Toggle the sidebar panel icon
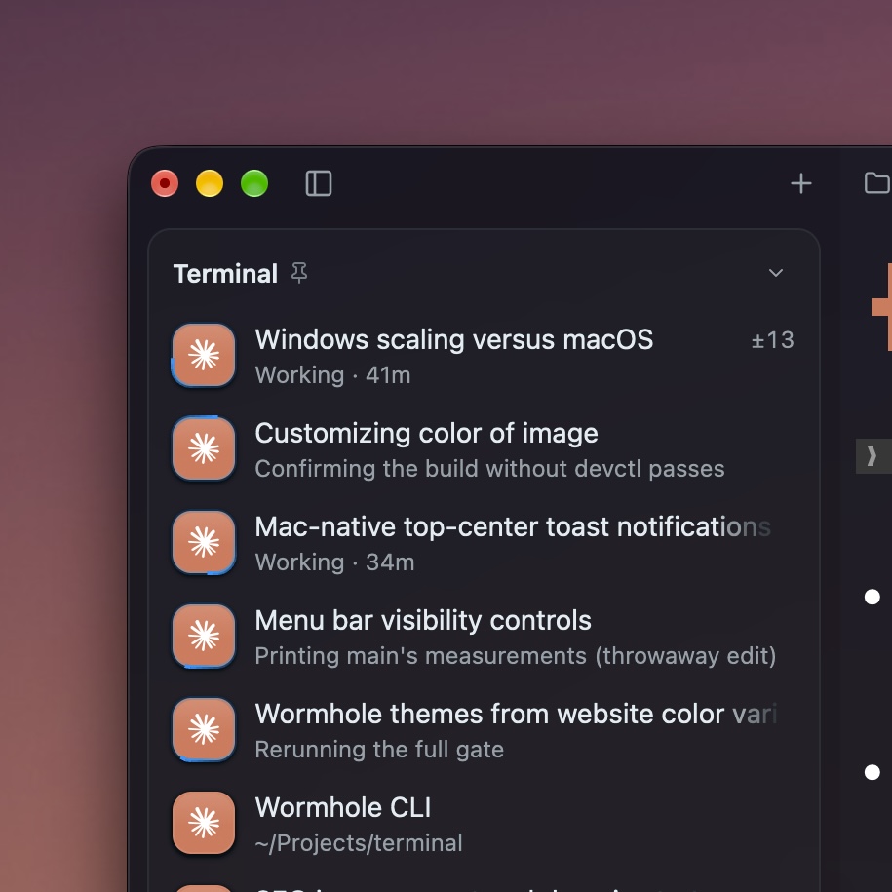This screenshot has height=892, width=892. point(319,183)
